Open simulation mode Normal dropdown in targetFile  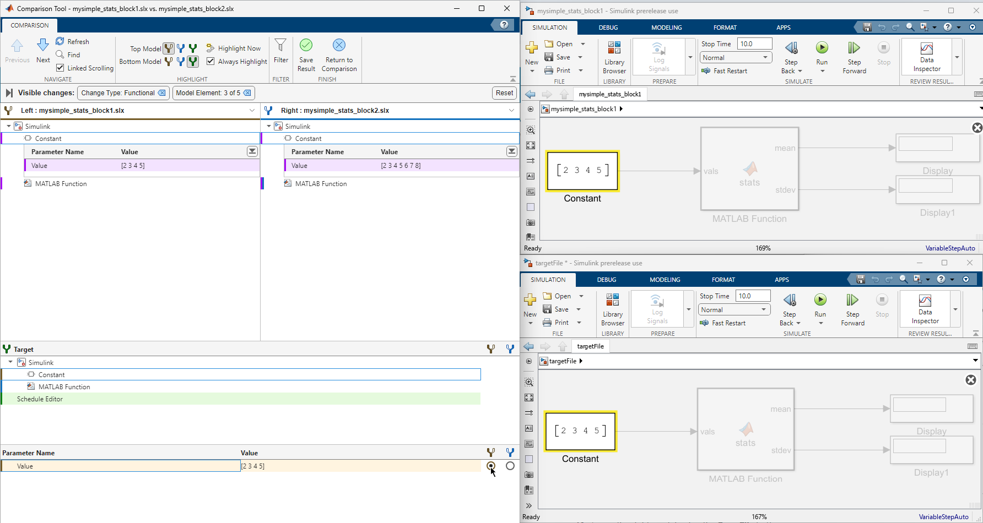(x=734, y=309)
